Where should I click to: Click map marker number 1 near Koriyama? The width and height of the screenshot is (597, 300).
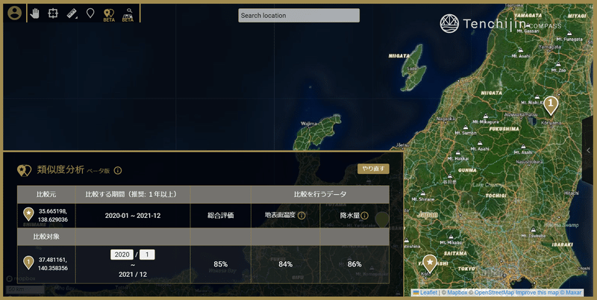point(551,105)
